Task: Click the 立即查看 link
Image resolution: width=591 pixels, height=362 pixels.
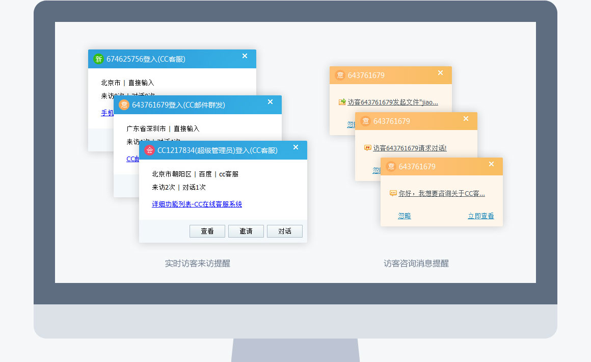Action: pos(480,216)
